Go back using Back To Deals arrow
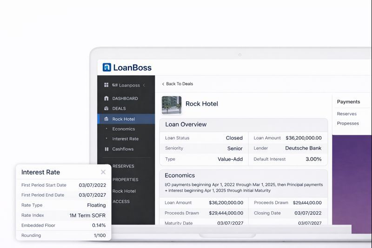Image resolution: width=372 pixels, height=248 pixels. (x=163, y=84)
